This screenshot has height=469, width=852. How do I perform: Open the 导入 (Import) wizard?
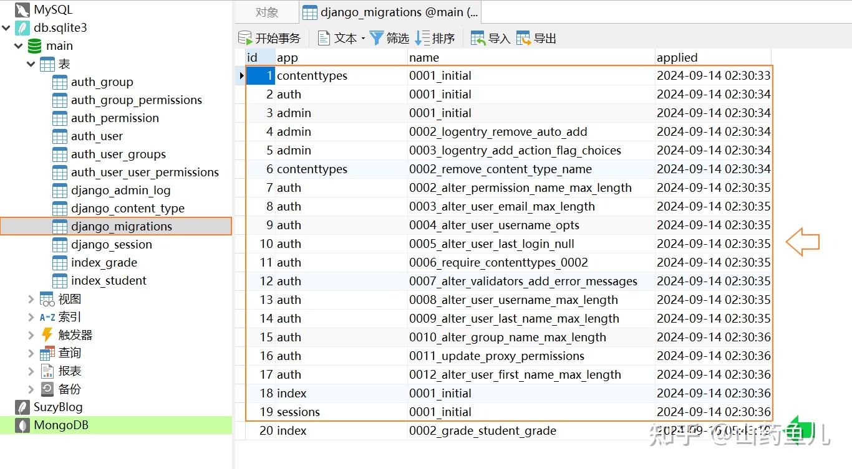pyautogui.click(x=490, y=37)
